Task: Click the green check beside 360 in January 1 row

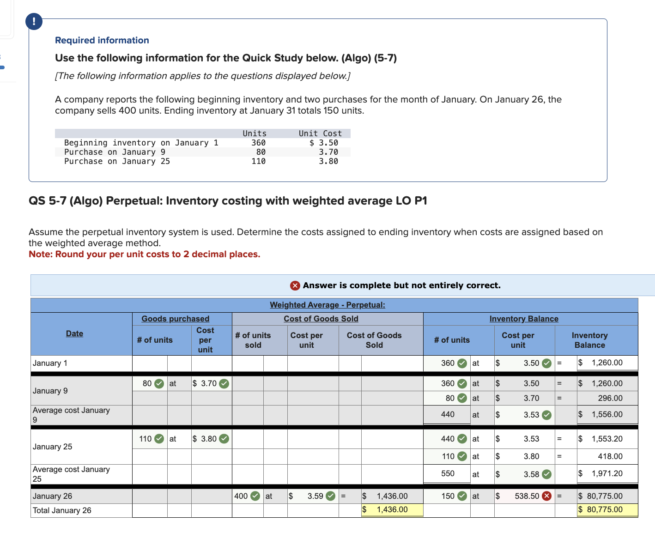Action: point(462,363)
